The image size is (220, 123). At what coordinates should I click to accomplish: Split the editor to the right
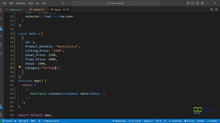pos(217,10)
